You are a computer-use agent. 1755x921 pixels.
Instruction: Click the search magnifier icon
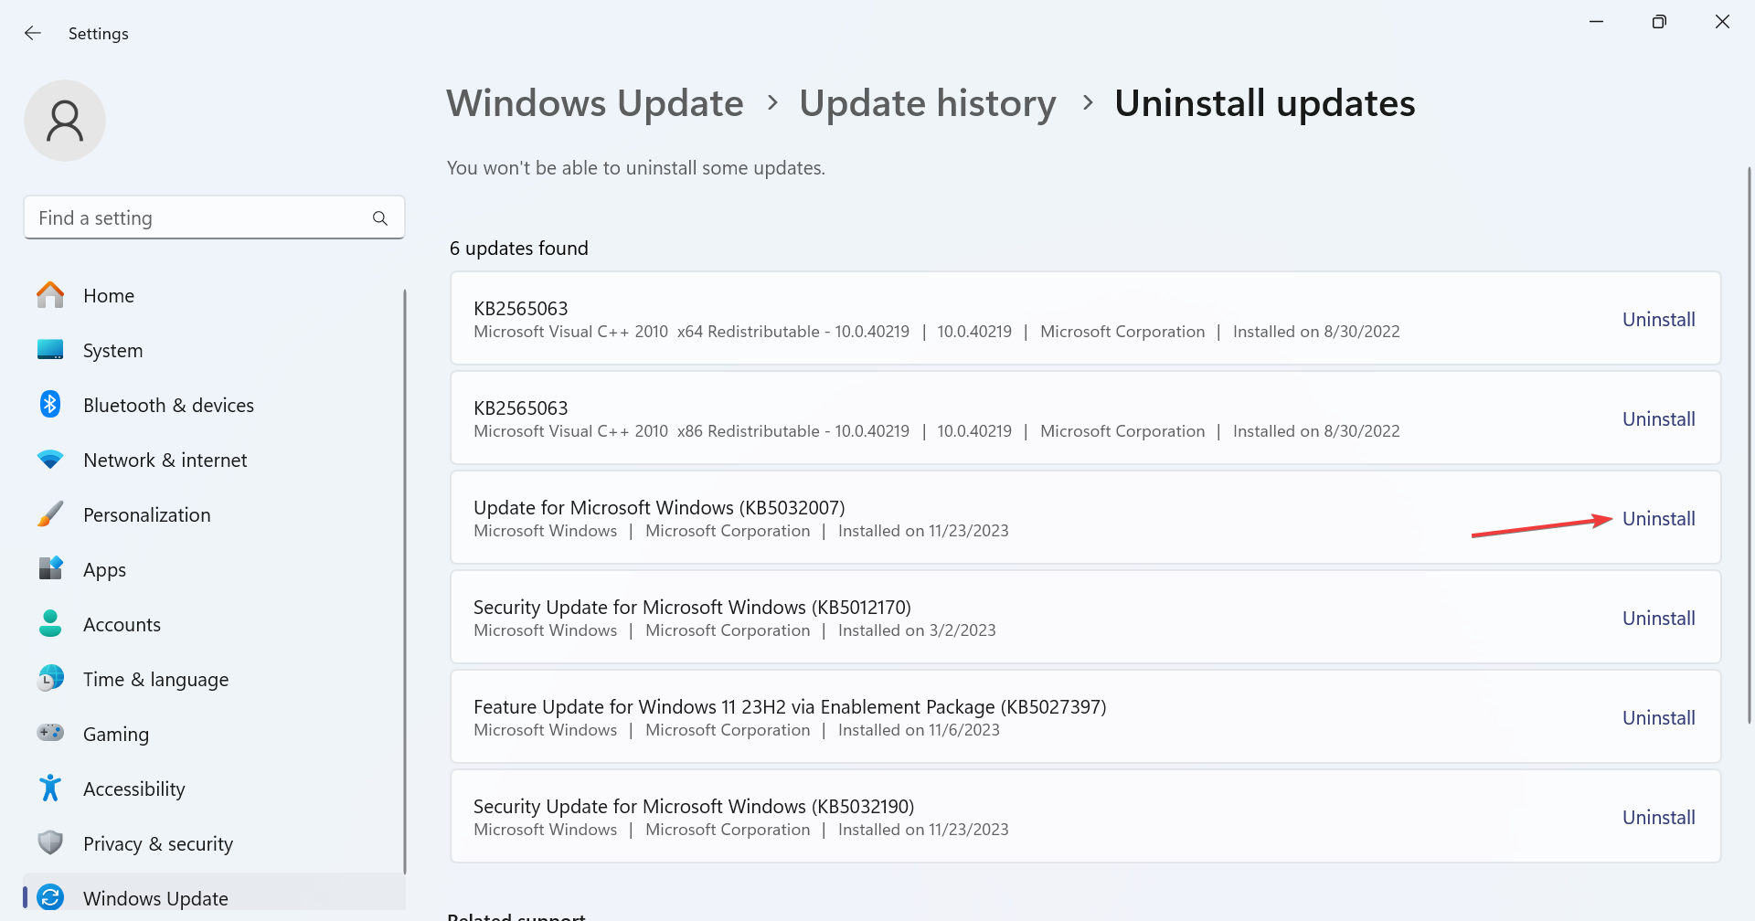[x=380, y=218]
